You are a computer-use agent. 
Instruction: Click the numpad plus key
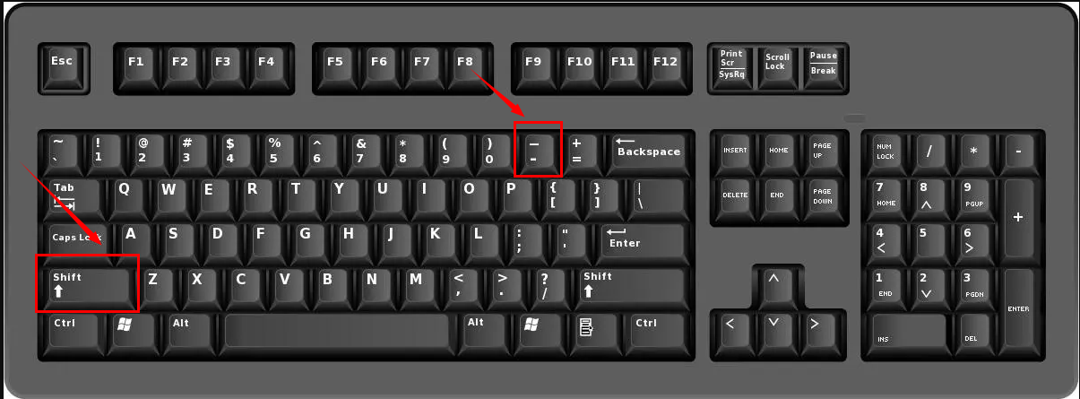(x=1018, y=221)
